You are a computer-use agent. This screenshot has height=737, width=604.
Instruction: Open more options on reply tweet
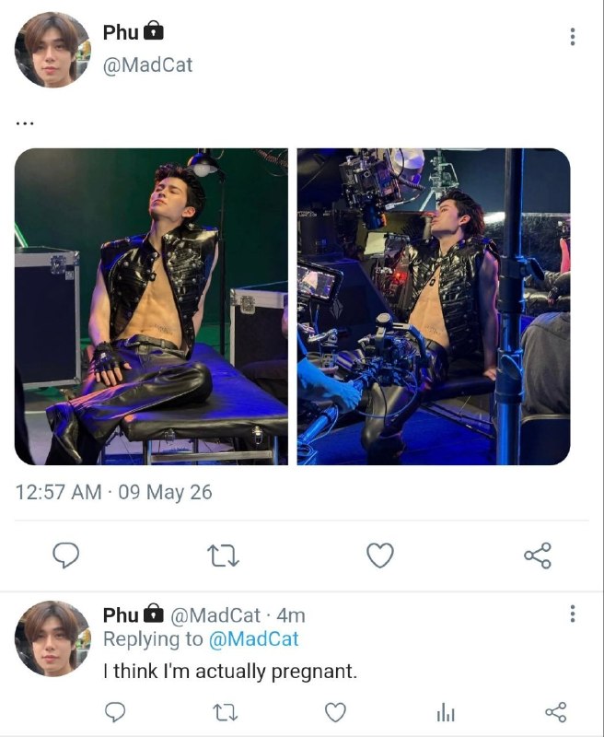coord(572,614)
